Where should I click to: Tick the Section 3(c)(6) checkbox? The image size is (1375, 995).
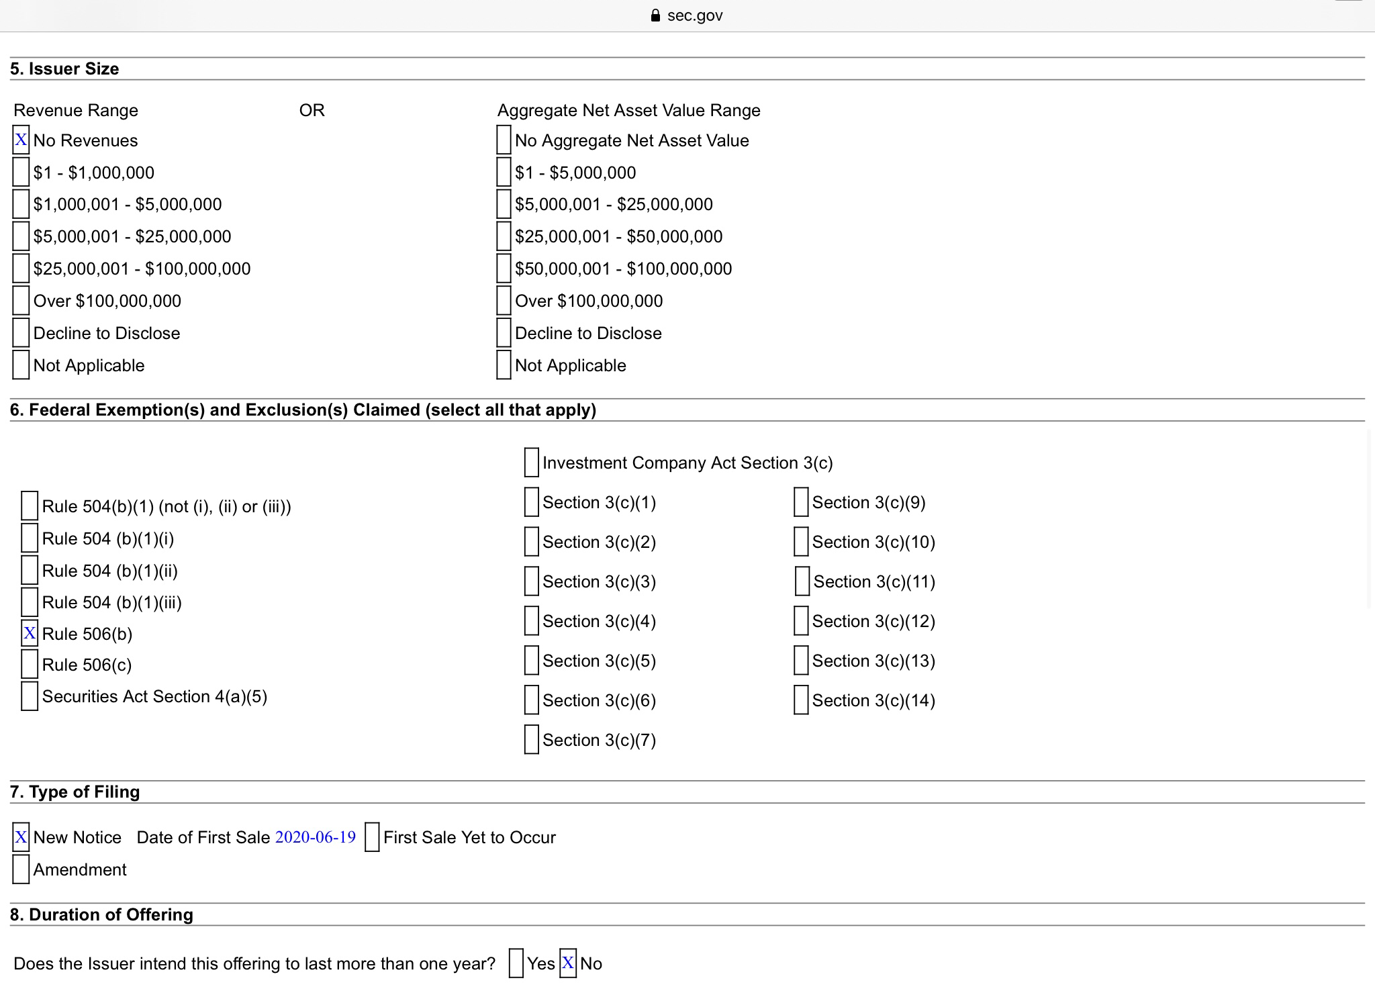pyautogui.click(x=531, y=700)
